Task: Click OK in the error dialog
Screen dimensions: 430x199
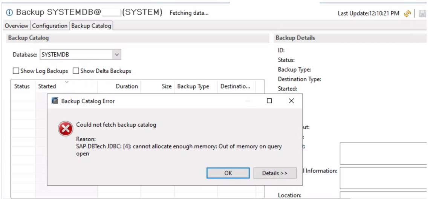Action: click(x=228, y=173)
